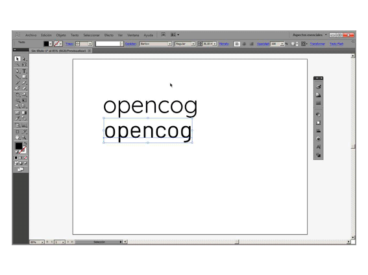
Task: Select the Scale tool
Action: [x=24, y=94]
